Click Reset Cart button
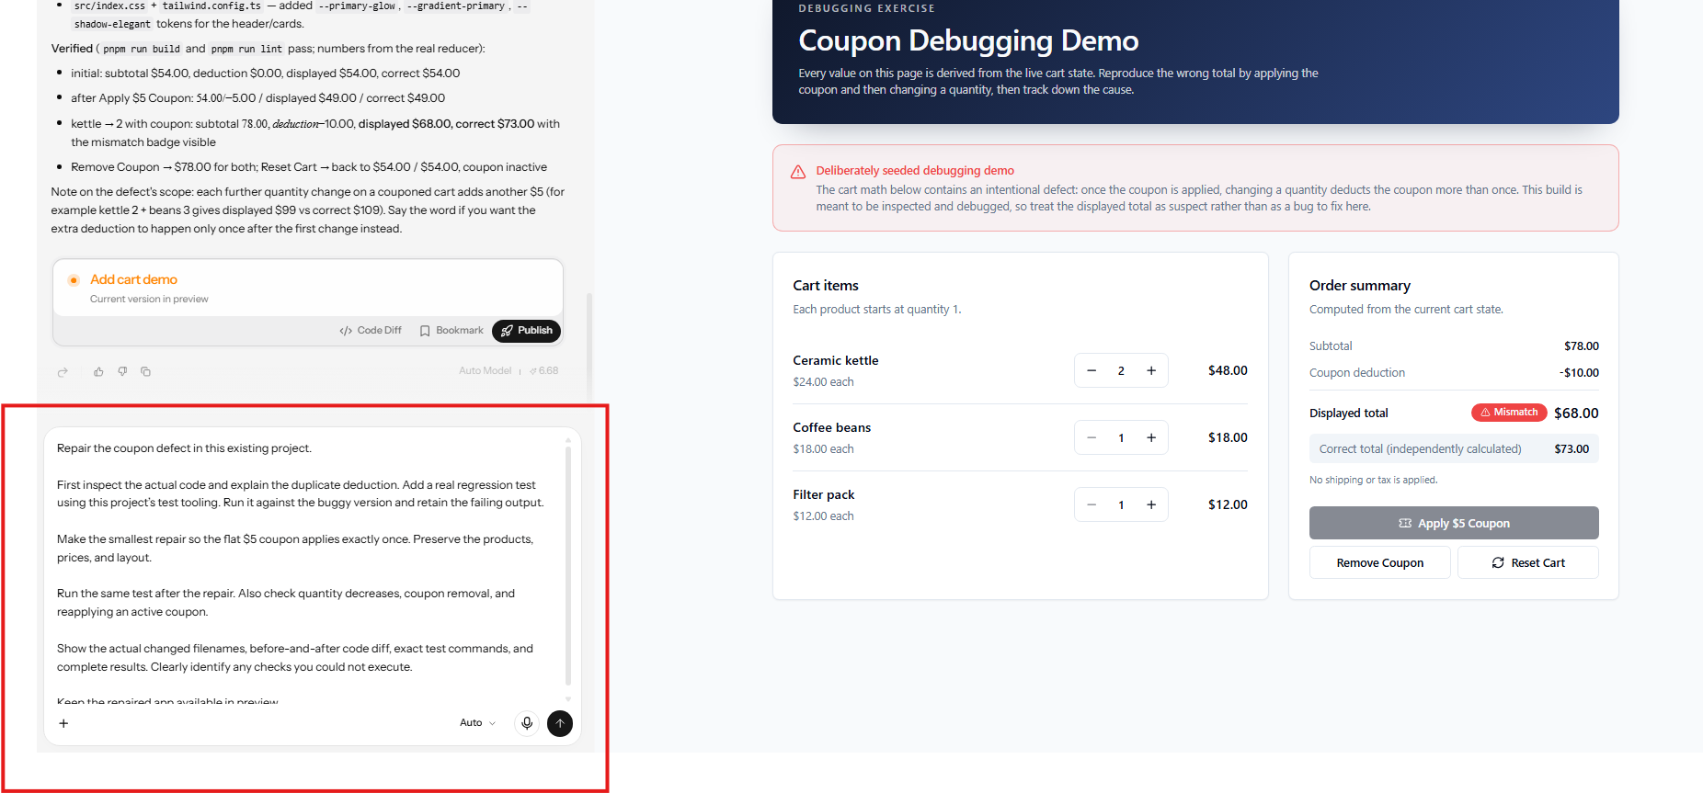This screenshot has width=1703, height=793. tap(1528, 562)
